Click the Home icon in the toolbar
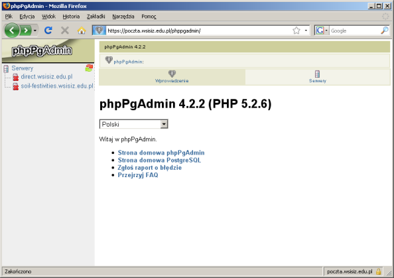The width and height of the screenshot is (394, 278). 82,31
